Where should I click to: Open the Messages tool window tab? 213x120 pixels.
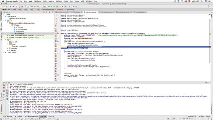pyautogui.click(x=8, y=117)
